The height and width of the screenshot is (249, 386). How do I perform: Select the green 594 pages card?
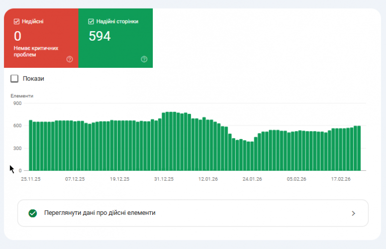tap(116, 38)
